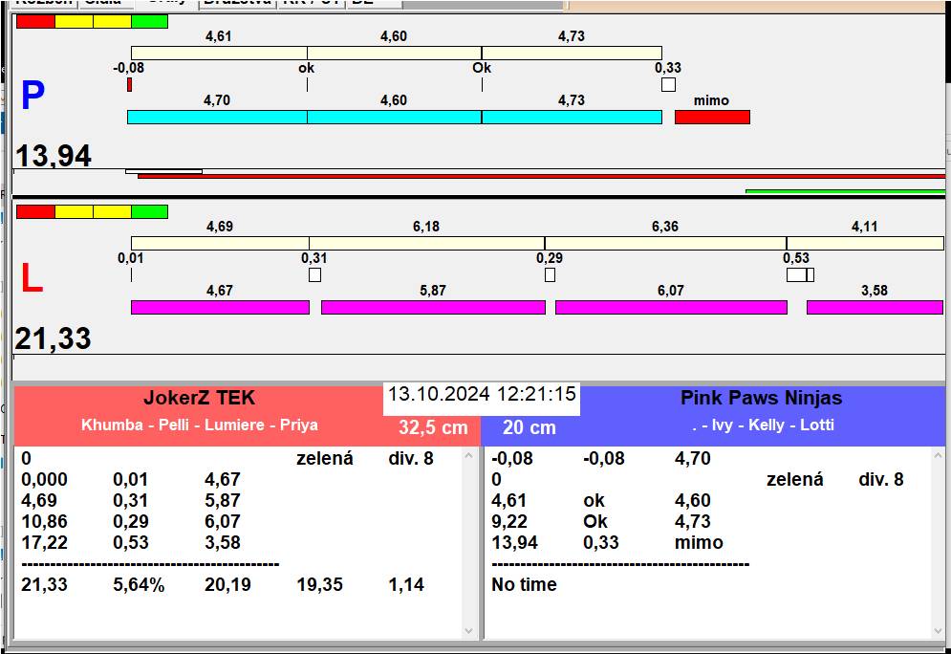Open the Družstva tab
The image size is (951, 654).
tap(237, 3)
